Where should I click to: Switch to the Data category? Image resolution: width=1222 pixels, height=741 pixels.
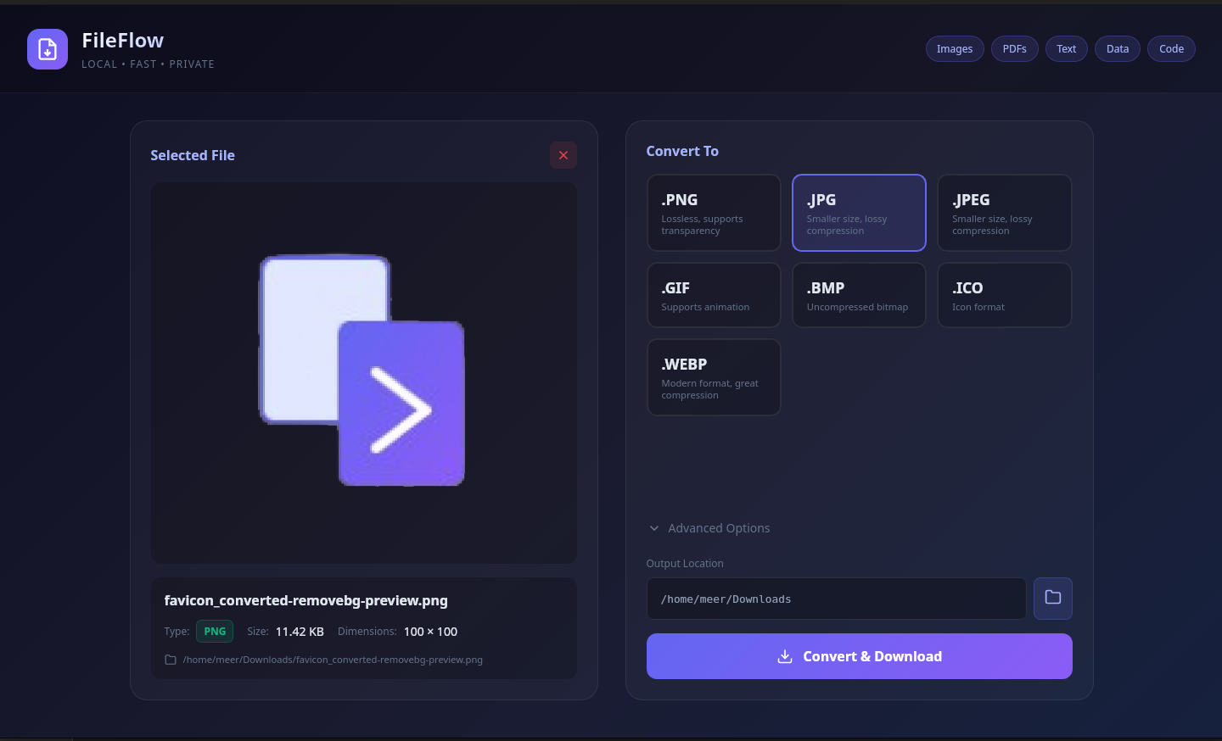(x=1117, y=49)
